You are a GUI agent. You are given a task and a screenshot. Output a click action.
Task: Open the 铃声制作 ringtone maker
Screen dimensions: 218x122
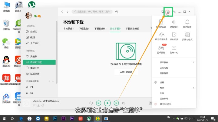[x=187, y=23]
